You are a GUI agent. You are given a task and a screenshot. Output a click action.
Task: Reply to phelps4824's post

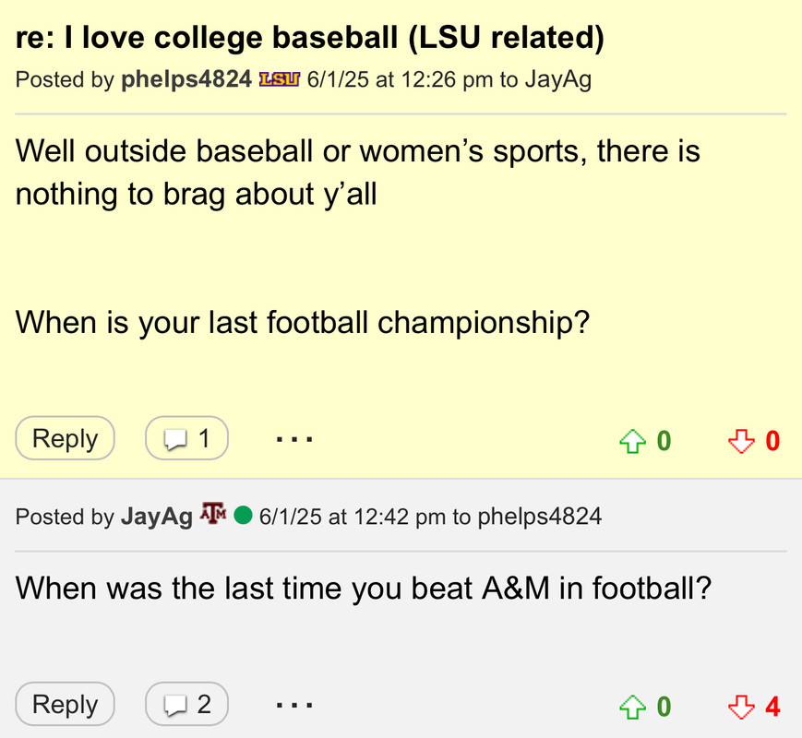tap(65, 439)
